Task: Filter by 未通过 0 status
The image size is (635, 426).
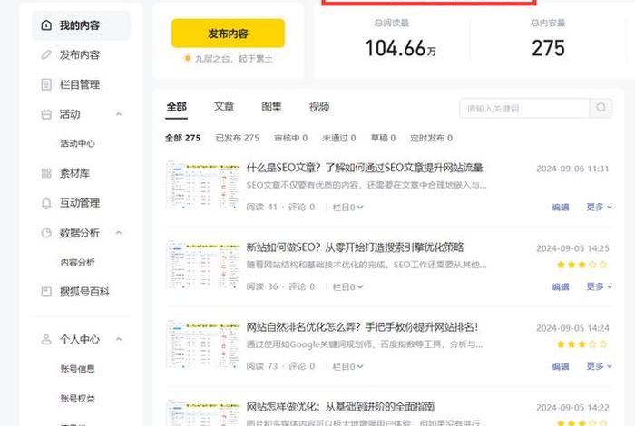Action: (339, 138)
